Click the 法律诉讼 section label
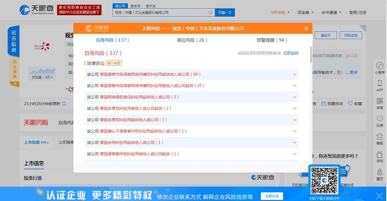Screen dimensions: 387x201 pos(96,63)
